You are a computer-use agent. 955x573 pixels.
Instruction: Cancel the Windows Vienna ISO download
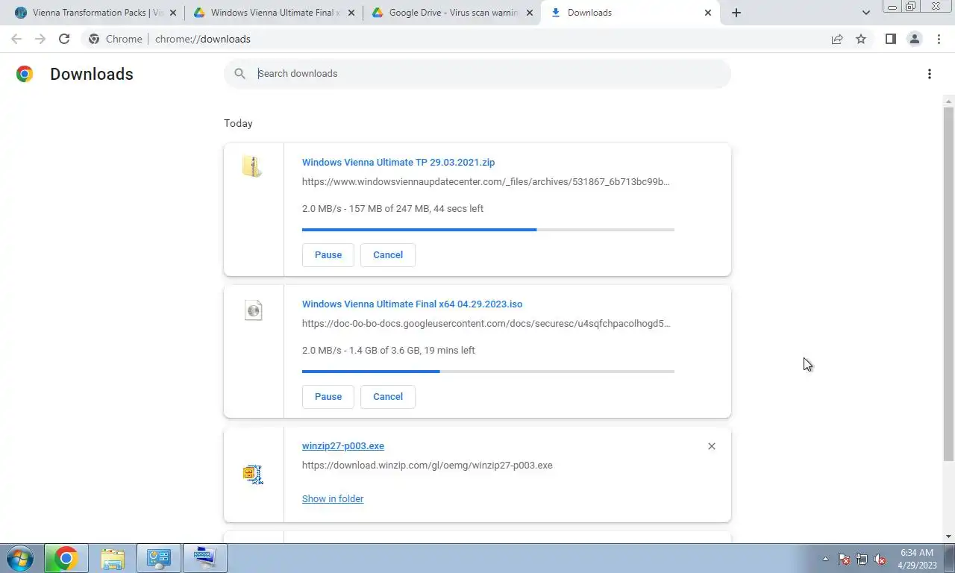click(388, 396)
